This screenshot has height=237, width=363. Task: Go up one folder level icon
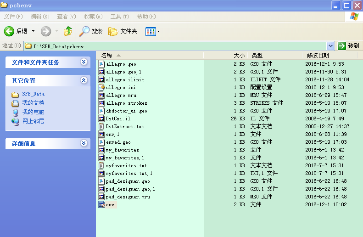(68, 31)
